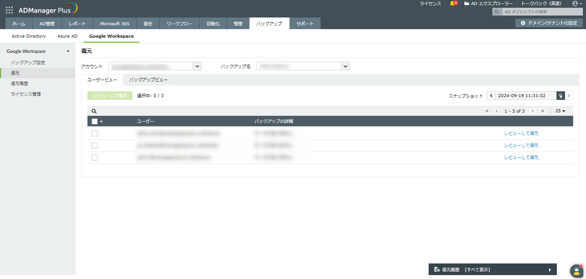The height and width of the screenshot is (279, 586).
Task: Go to next results page
Action: (x=533, y=111)
